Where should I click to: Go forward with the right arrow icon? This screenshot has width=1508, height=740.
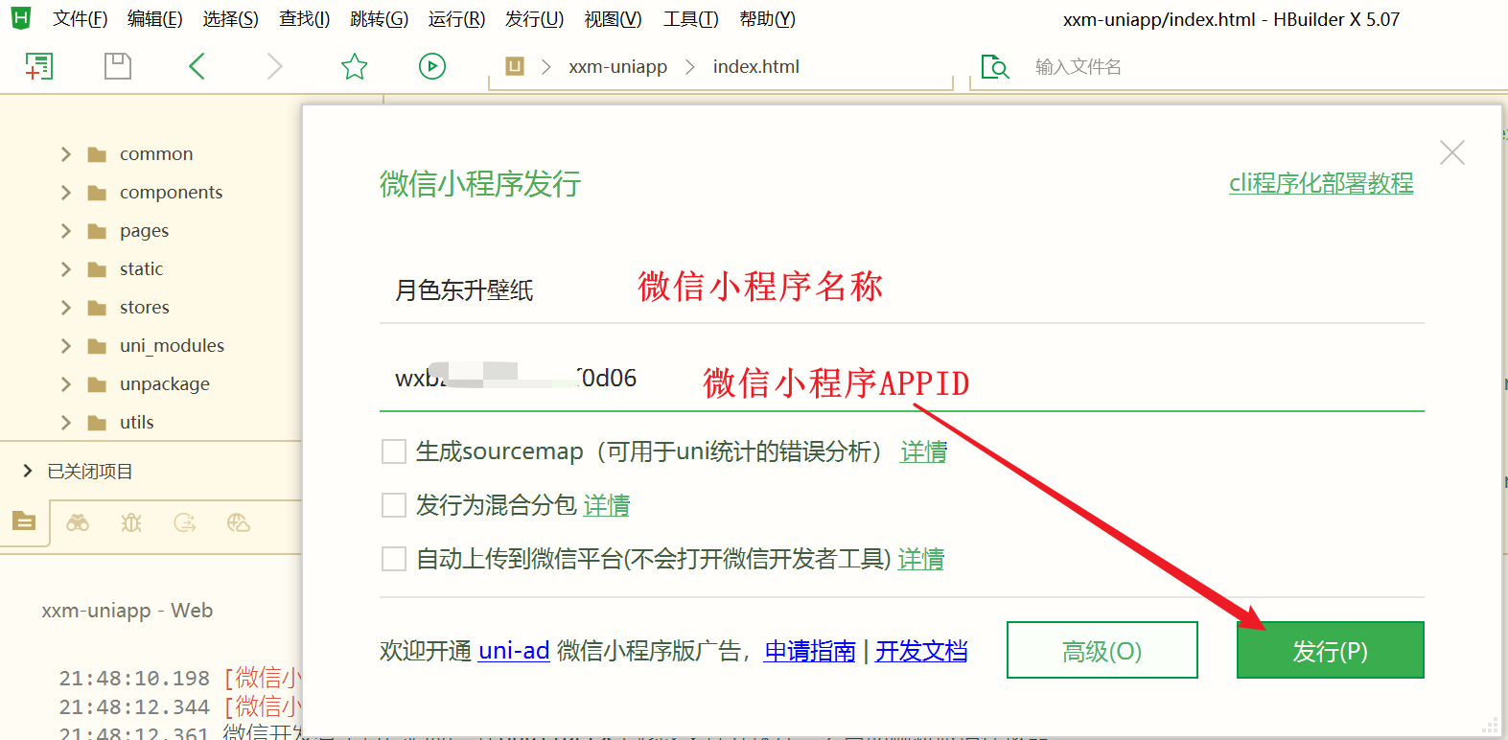coord(275,66)
